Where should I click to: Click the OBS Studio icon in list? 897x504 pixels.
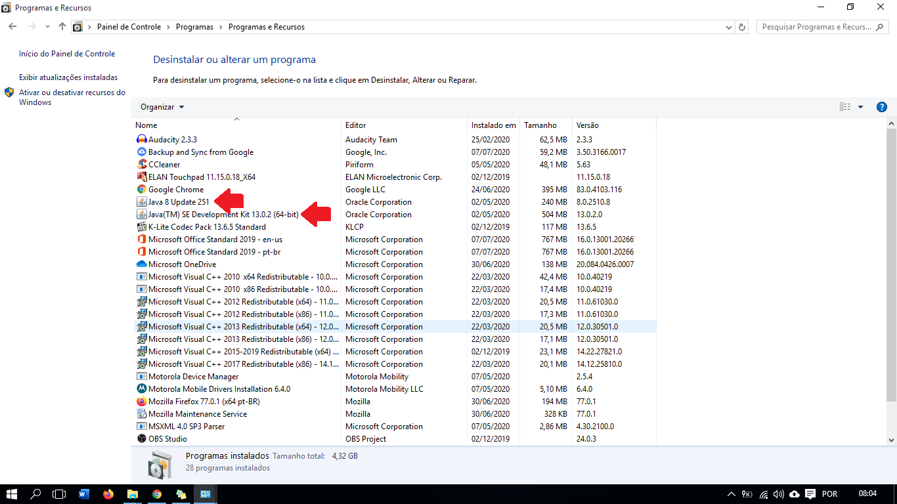click(142, 438)
